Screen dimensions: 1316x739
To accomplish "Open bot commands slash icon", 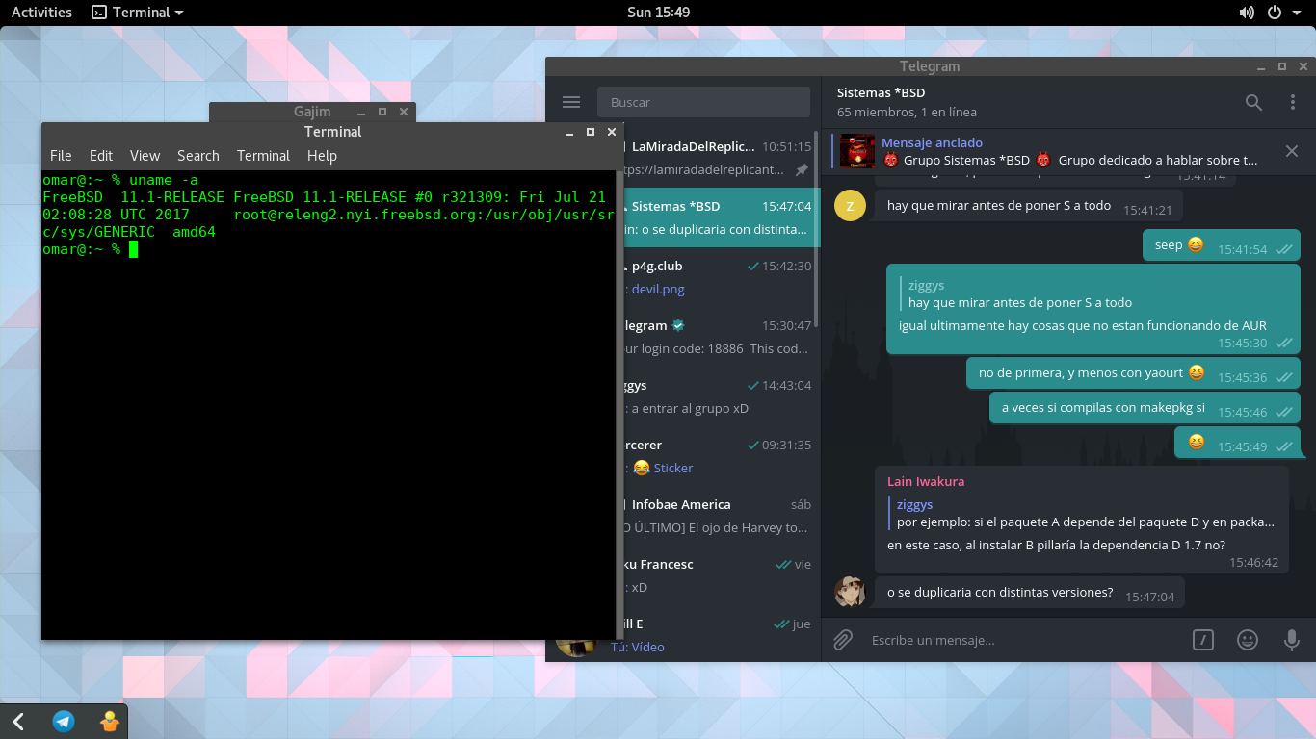I will pos(1202,640).
